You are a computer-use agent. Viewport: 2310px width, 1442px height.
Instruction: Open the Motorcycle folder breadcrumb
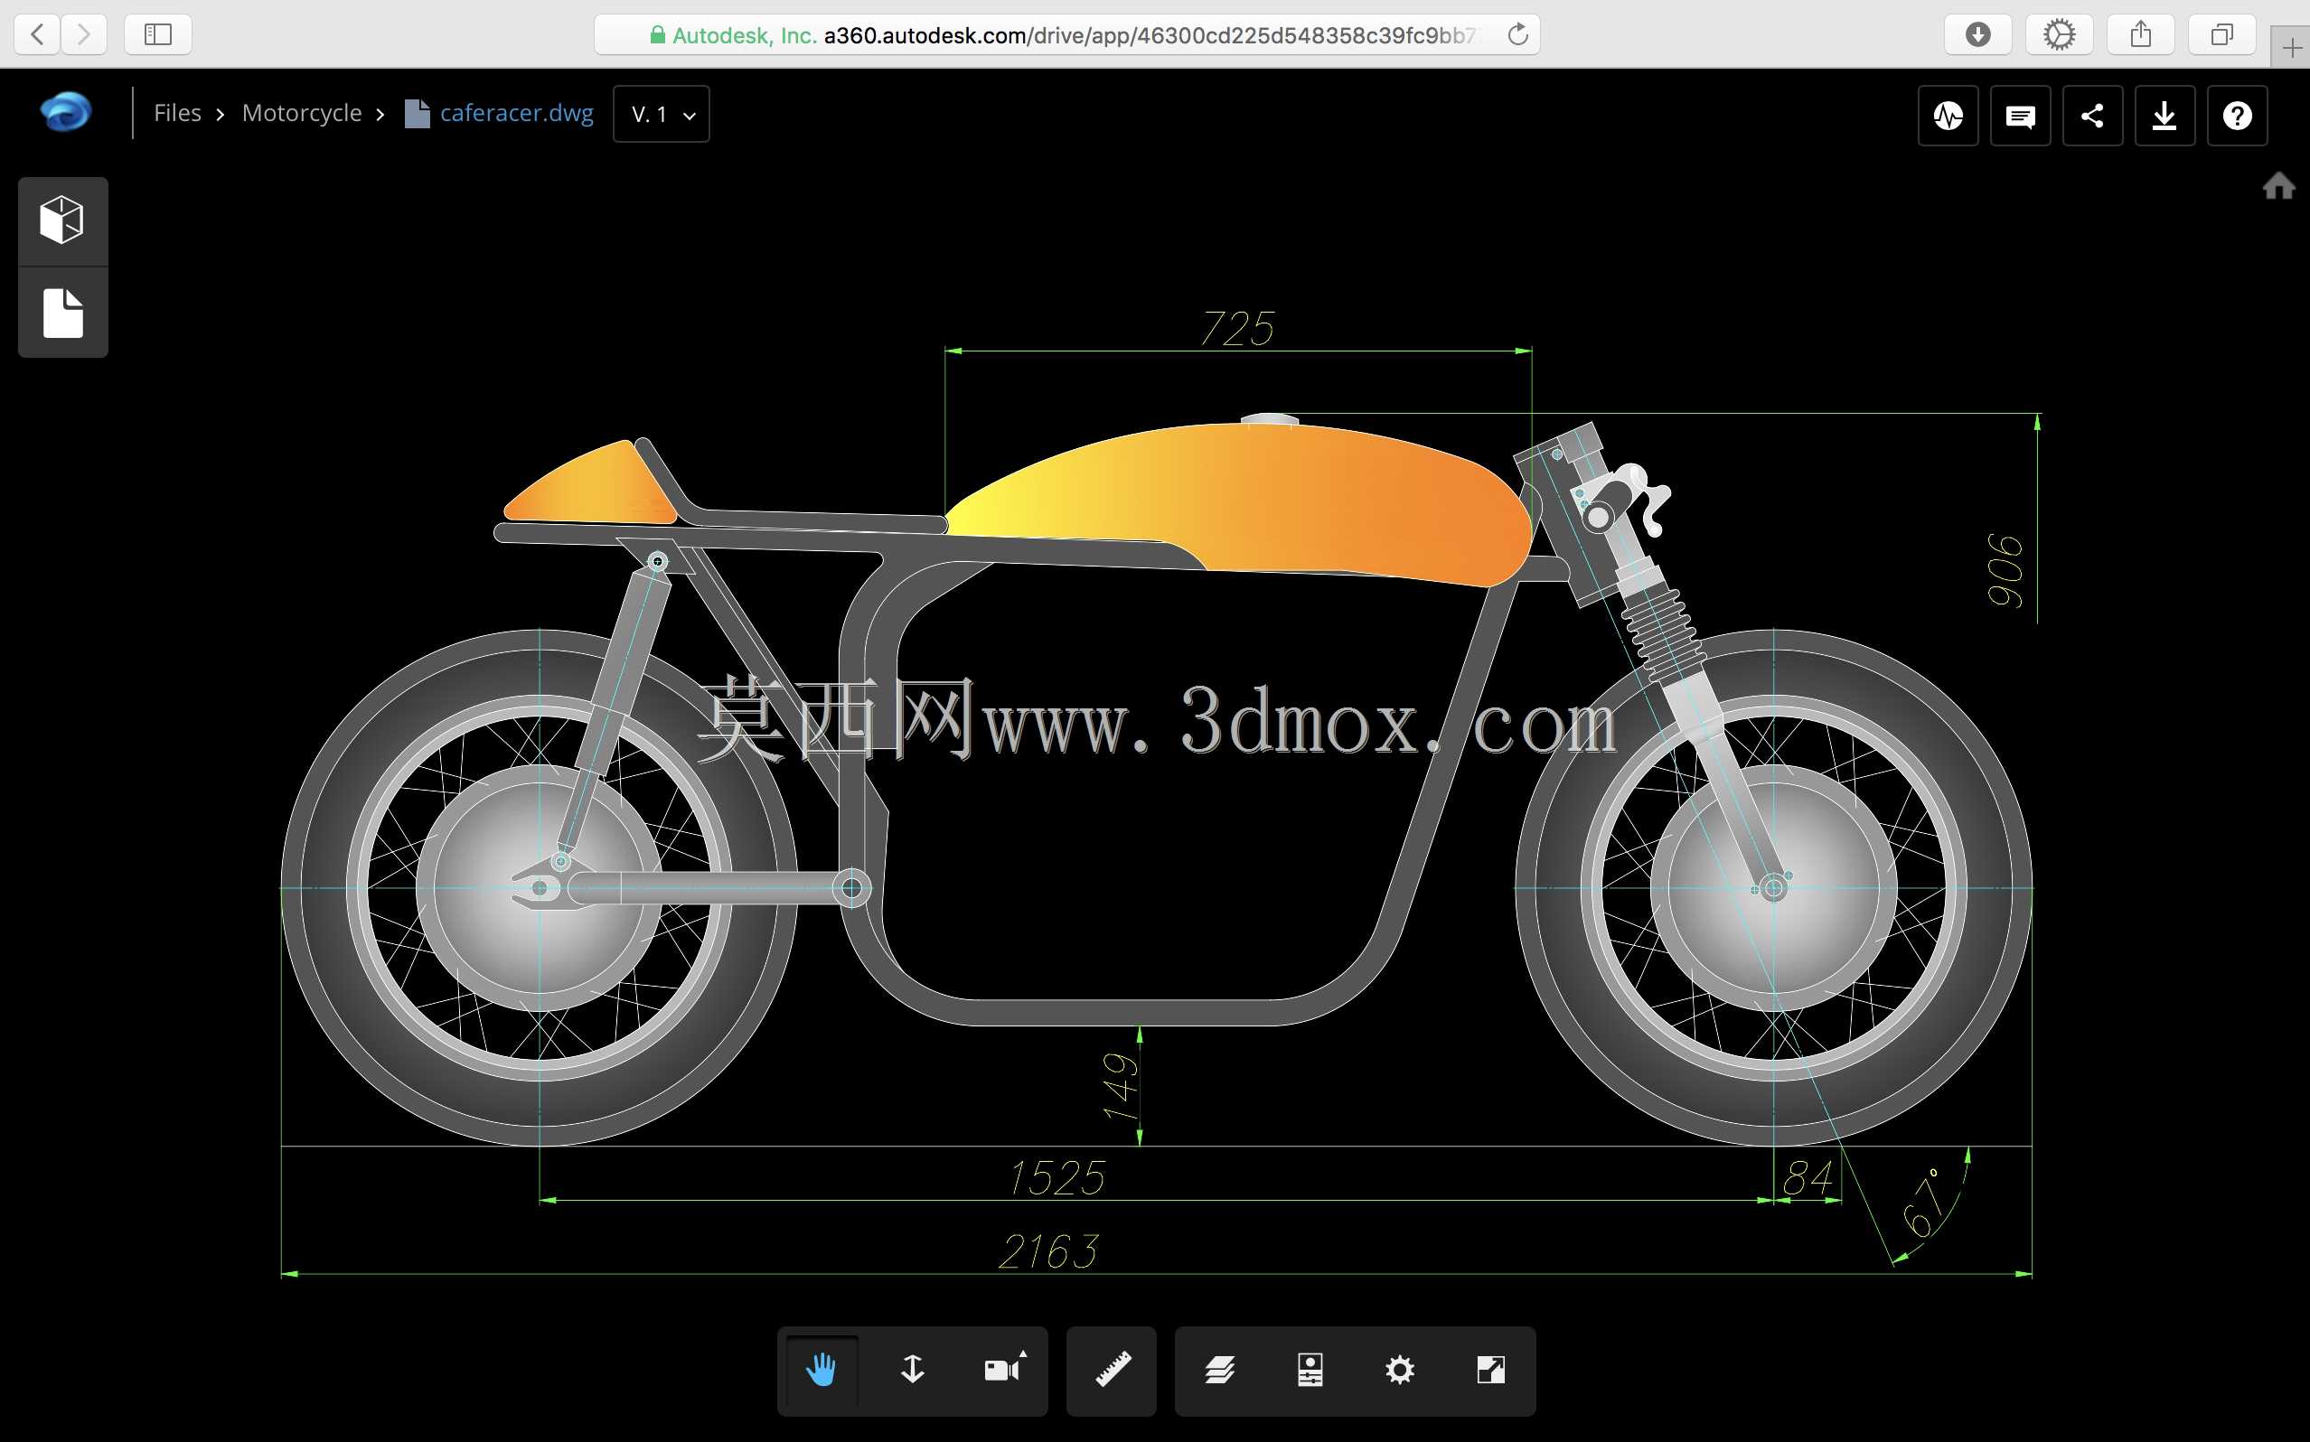301,113
